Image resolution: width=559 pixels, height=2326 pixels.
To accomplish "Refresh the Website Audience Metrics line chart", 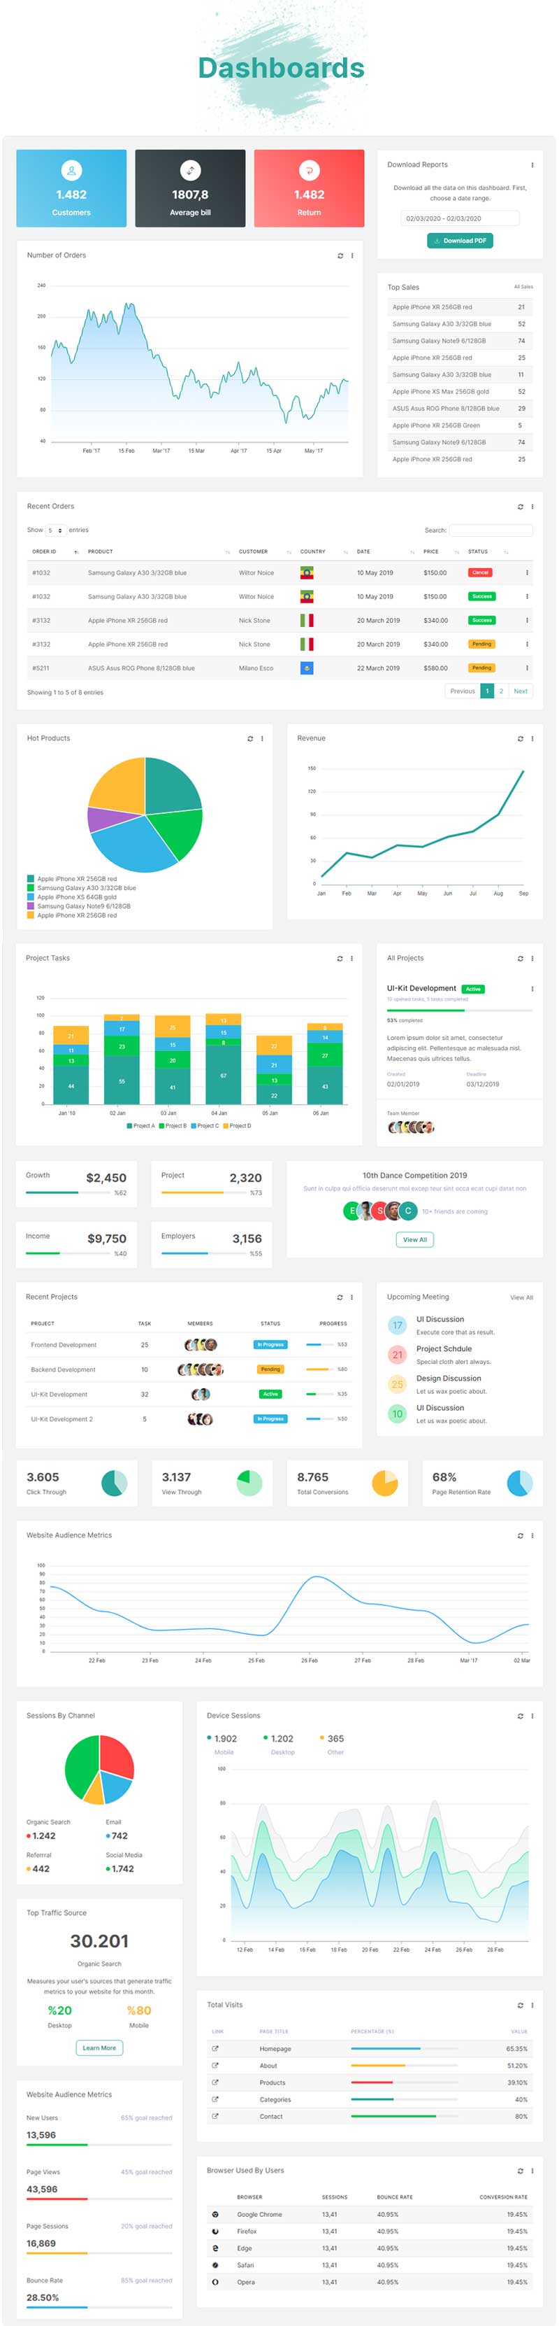I will (x=521, y=1535).
